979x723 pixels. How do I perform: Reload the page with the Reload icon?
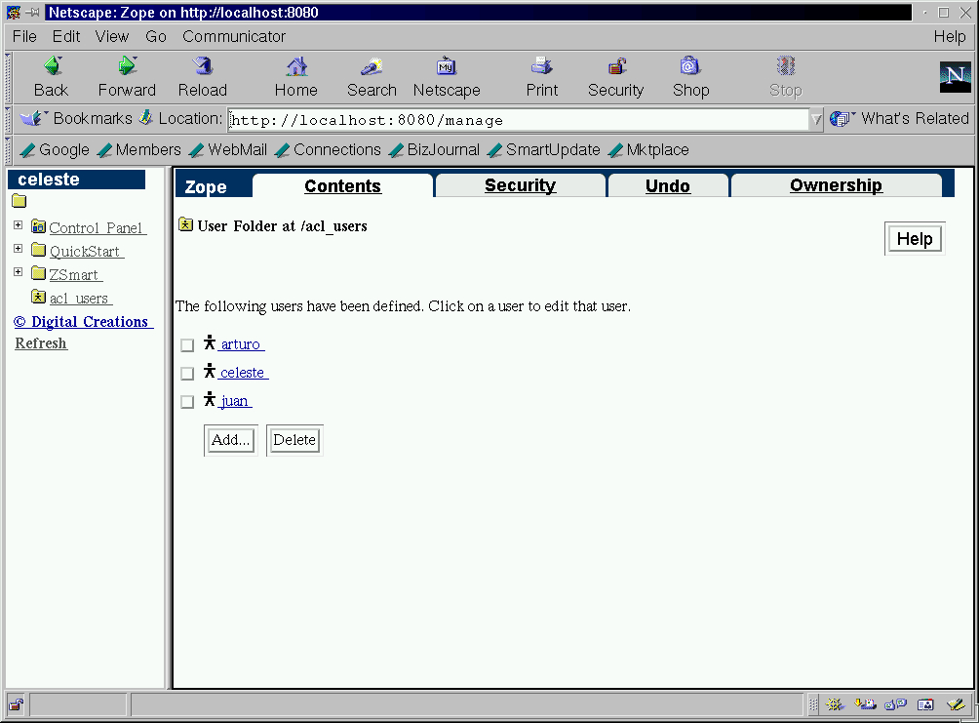pos(202,66)
